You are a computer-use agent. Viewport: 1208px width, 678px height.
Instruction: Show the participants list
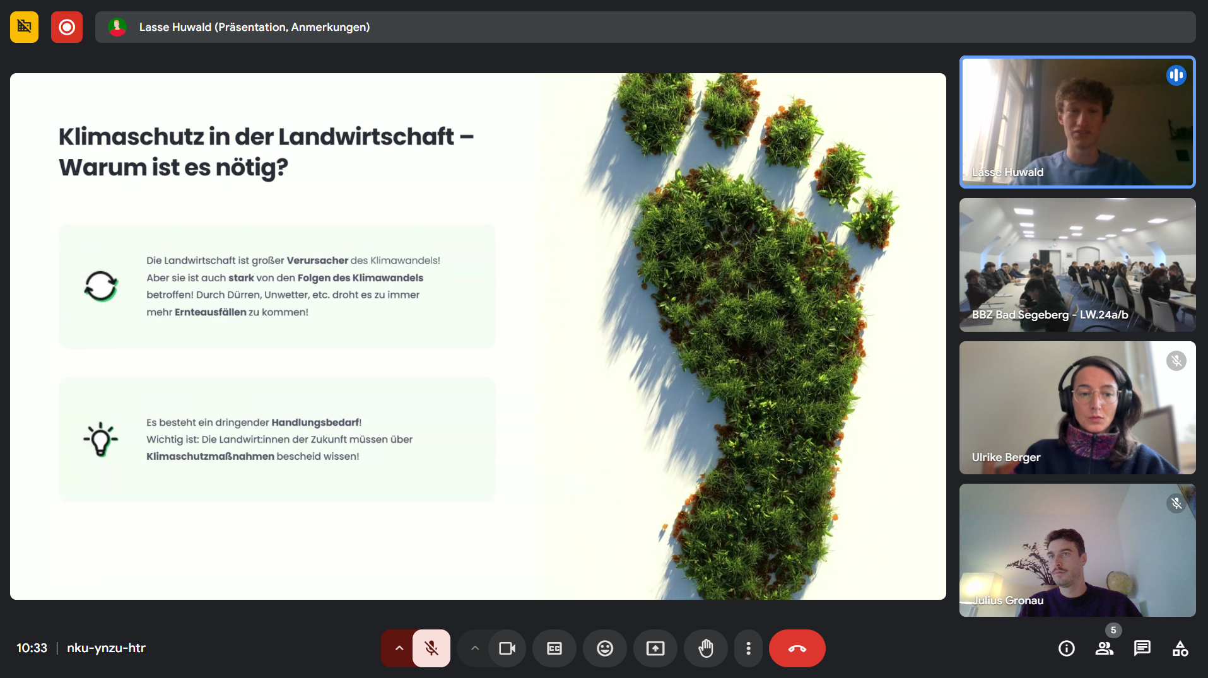pos(1104,648)
